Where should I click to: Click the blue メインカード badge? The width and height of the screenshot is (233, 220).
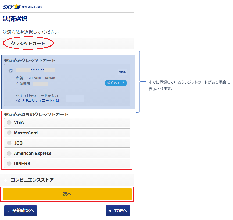(116, 83)
